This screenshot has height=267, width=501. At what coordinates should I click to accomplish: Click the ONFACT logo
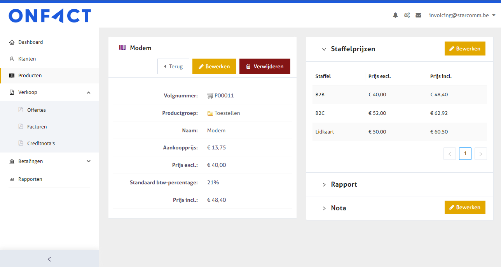point(50,16)
